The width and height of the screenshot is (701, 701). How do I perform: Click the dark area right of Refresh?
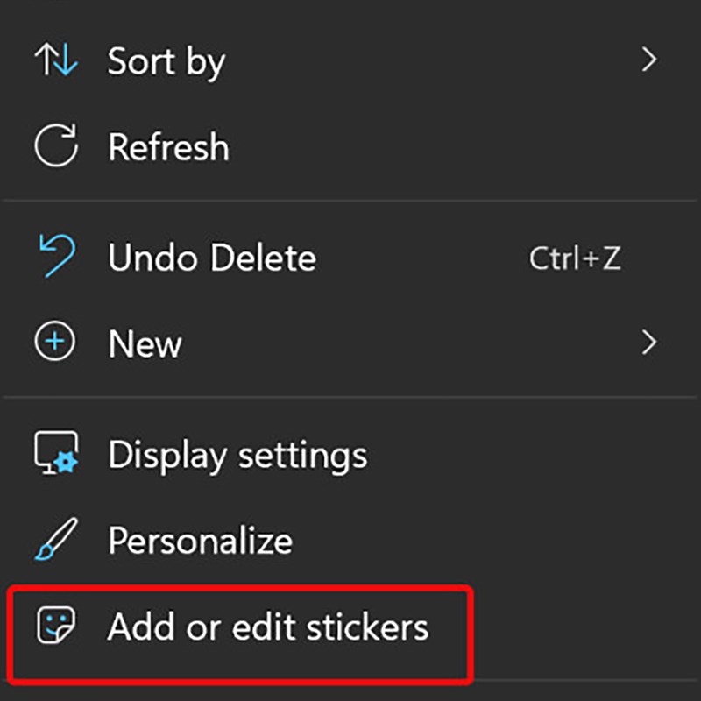(438, 146)
